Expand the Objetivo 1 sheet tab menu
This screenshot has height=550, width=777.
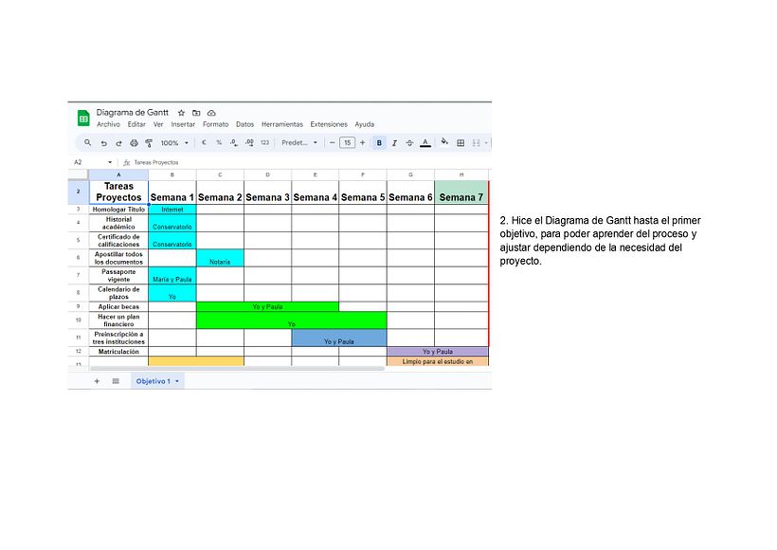177,380
